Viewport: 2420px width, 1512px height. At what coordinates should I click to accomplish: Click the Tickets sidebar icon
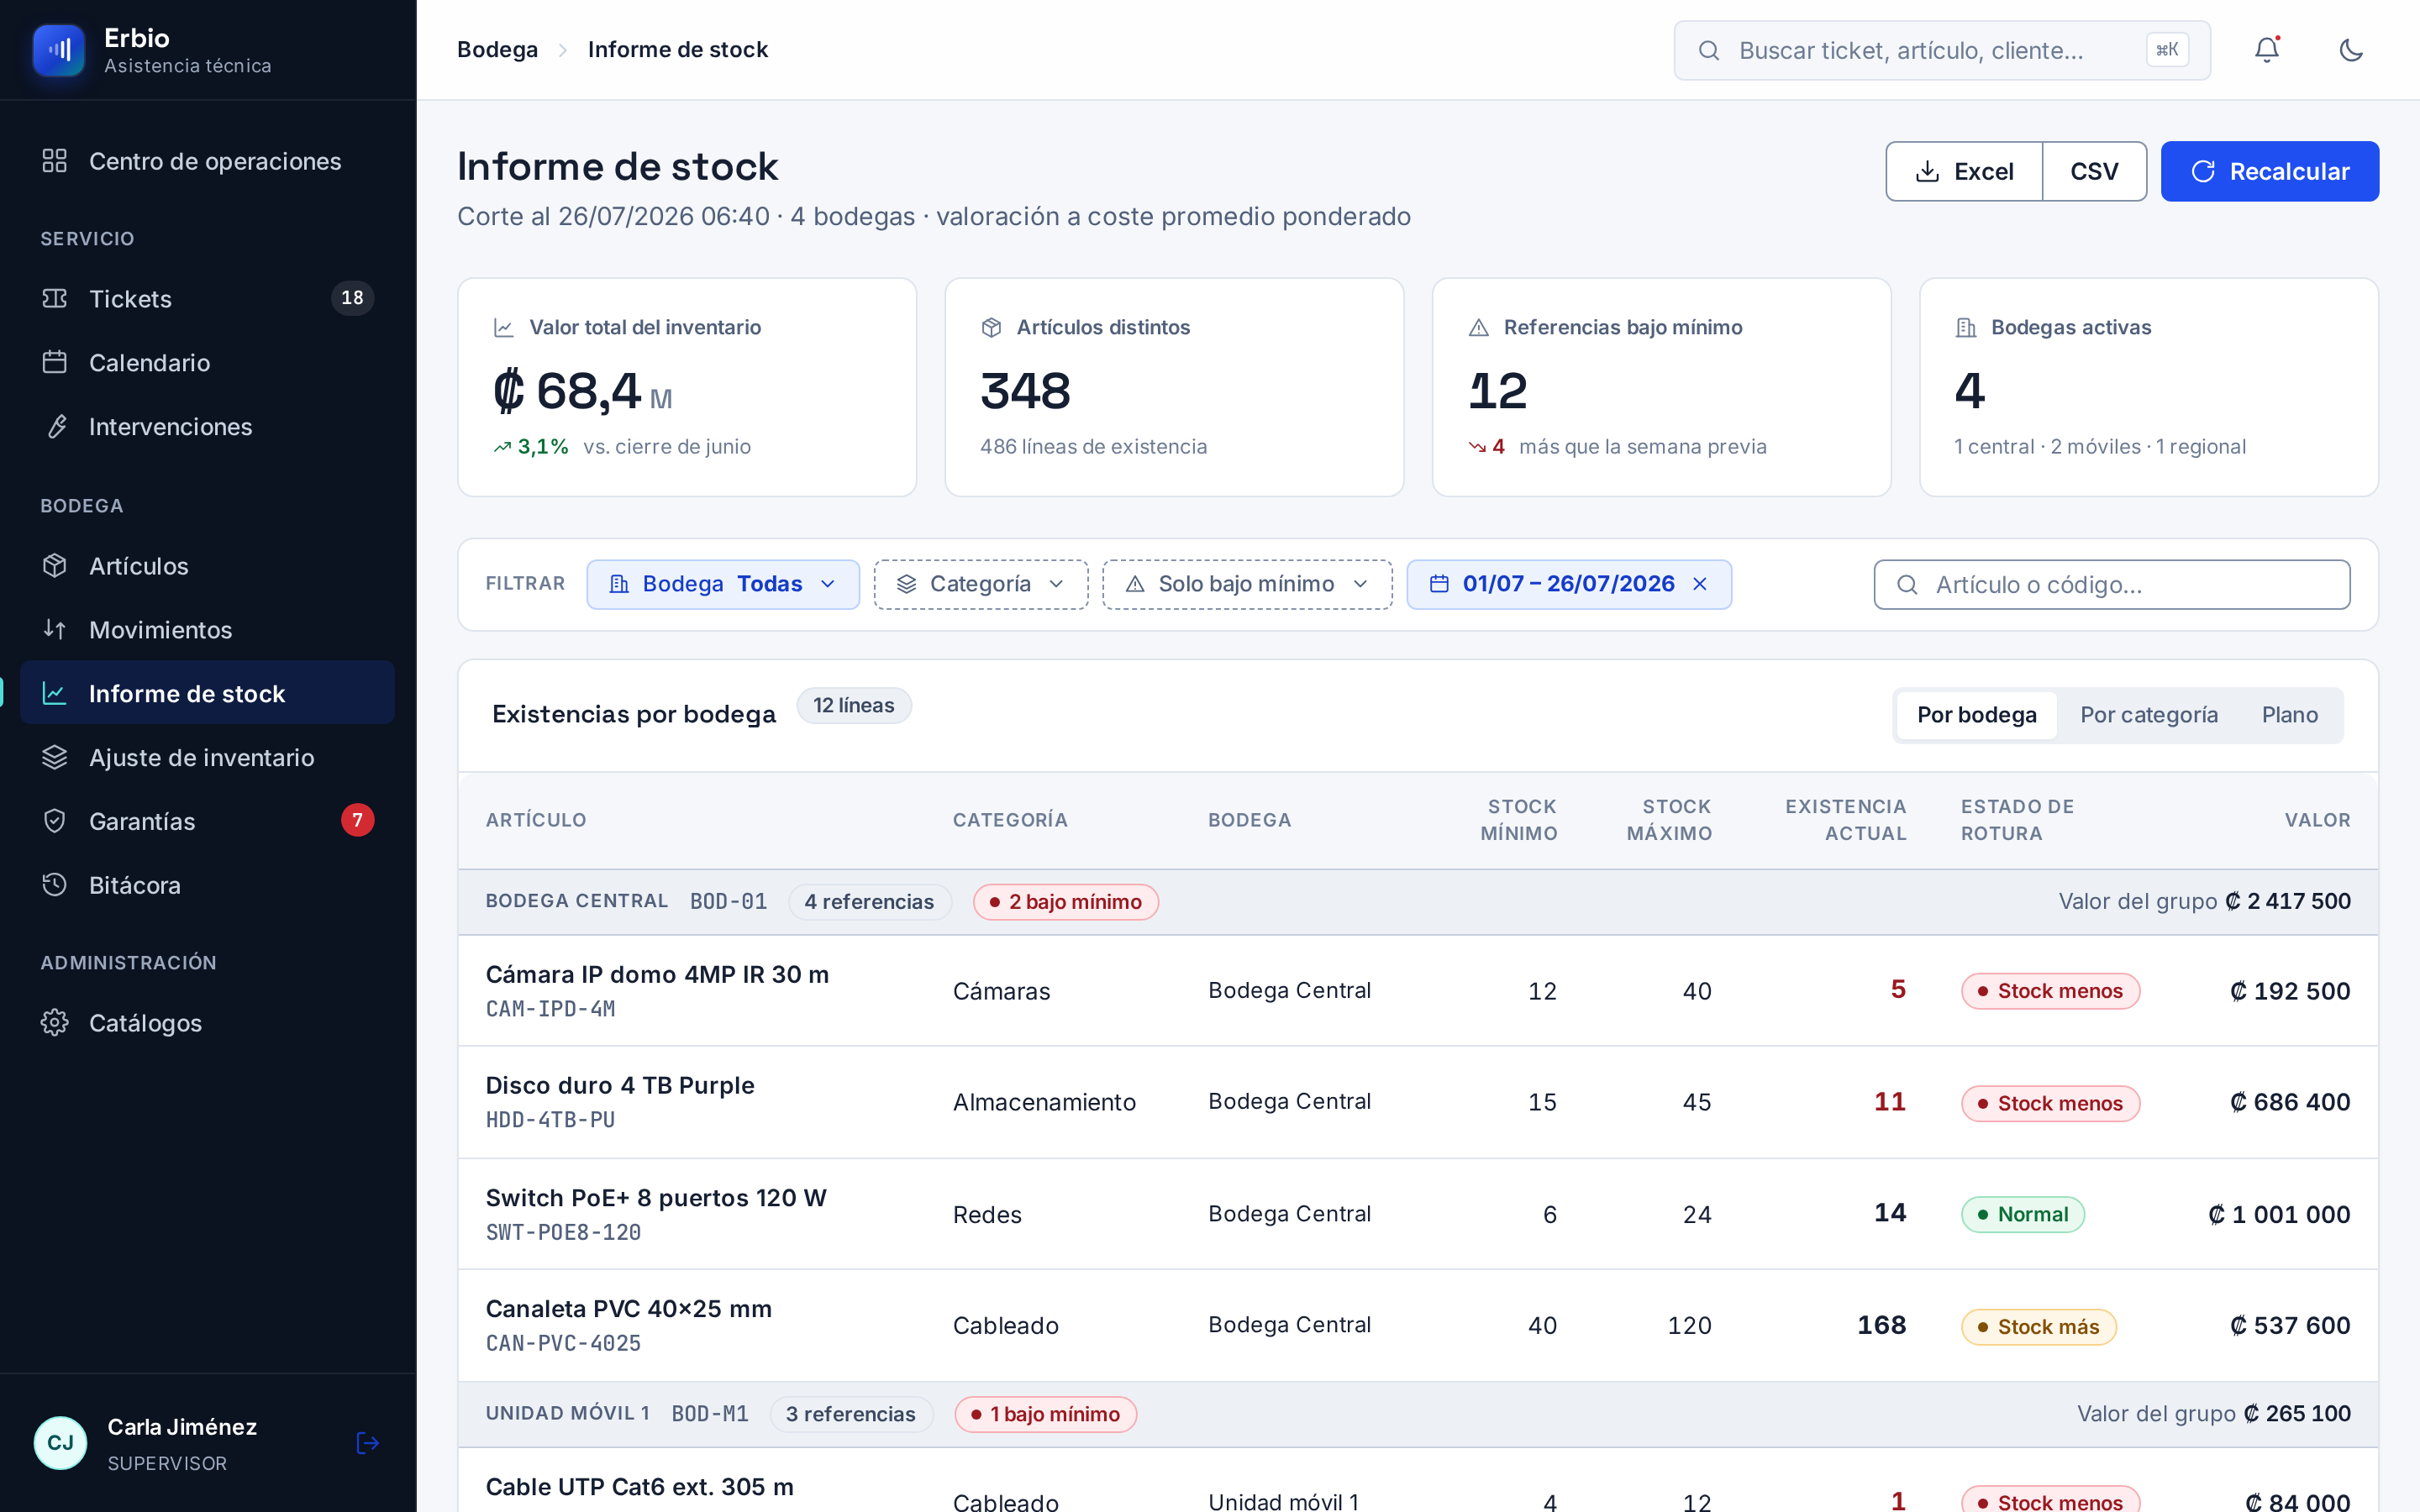tap(55, 298)
